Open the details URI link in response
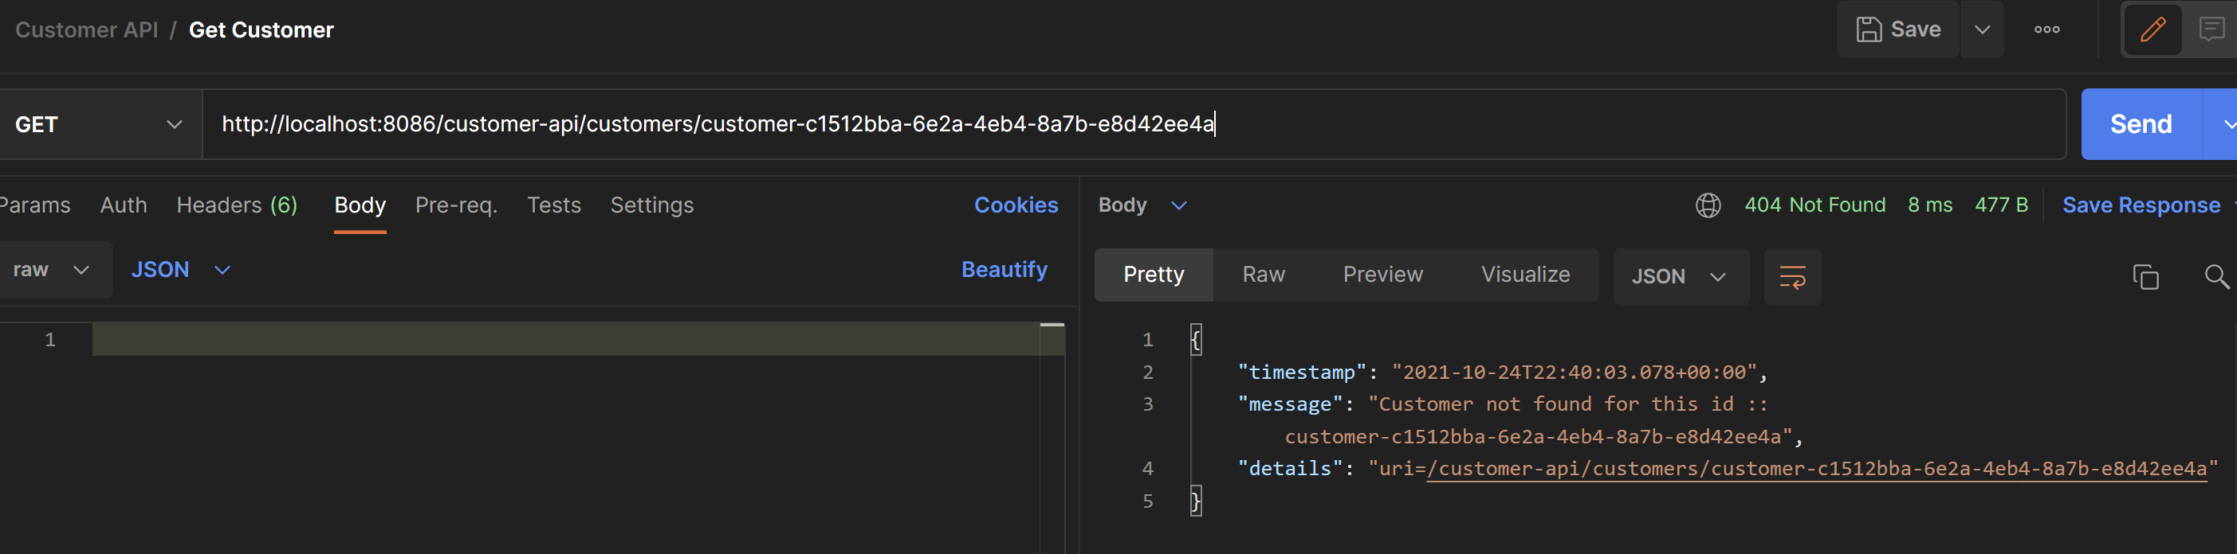The height and width of the screenshot is (554, 2237). (x=1816, y=469)
